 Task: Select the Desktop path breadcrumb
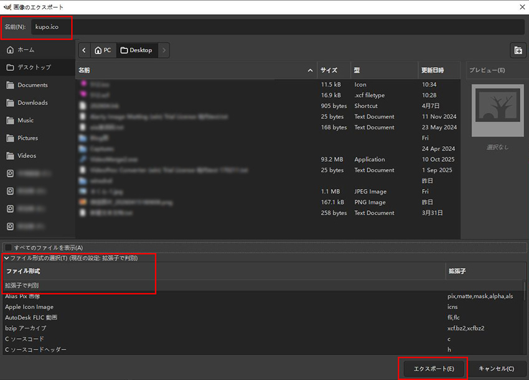[x=136, y=50]
